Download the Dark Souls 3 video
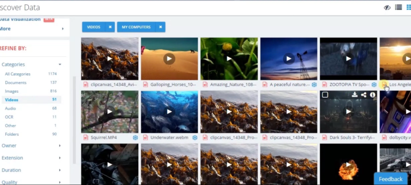The height and width of the screenshot is (185, 411). (354, 95)
